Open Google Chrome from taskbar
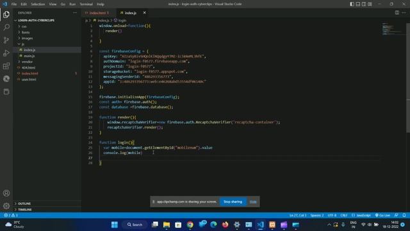Viewport: 410px width, 231px height. 190,225
